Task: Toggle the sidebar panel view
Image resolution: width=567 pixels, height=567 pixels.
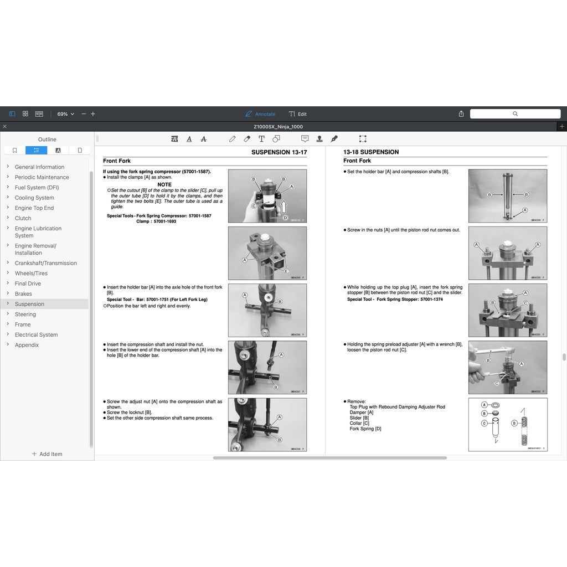Action: click(x=12, y=114)
